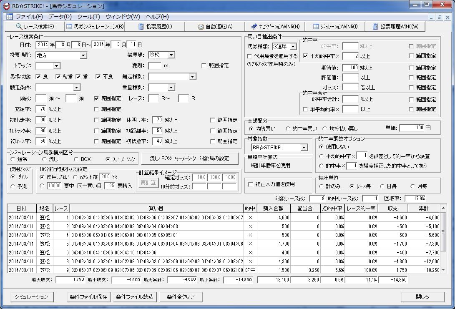The height and width of the screenshot is (309, 455).
Task: Uncheck the 平均的中率× checkbox
Action: [x=305, y=56]
